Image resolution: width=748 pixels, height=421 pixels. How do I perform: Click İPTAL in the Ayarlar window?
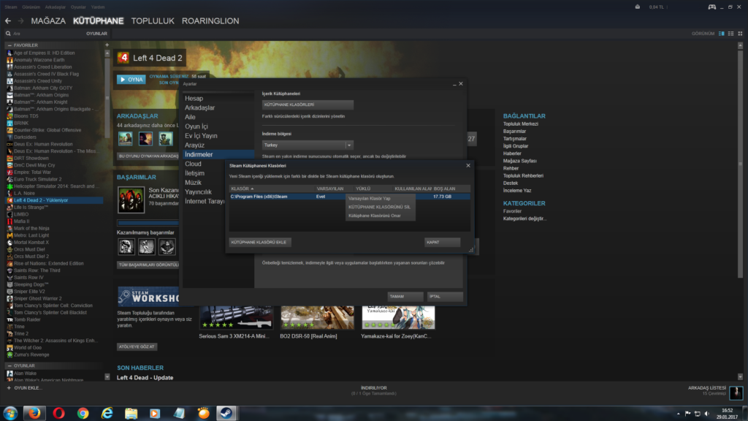tap(445, 297)
